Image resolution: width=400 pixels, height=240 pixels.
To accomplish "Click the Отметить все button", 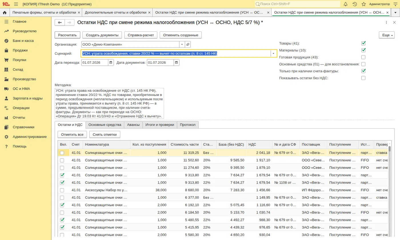I will click(x=72, y=134).
